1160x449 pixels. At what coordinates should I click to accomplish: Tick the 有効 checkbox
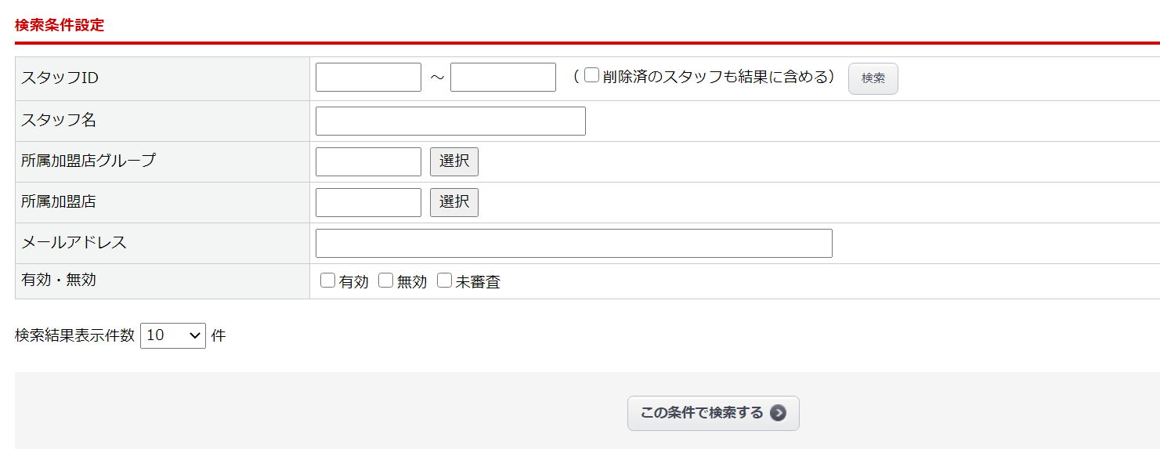(x=328, y=281)
